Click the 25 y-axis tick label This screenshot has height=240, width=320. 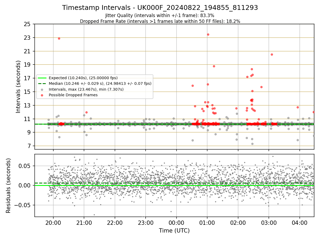pyautogui.click(x=27, y=24)
